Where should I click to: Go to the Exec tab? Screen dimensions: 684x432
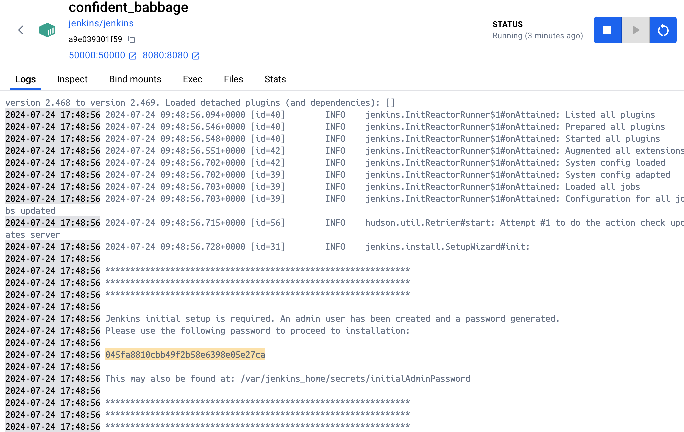click(192, 79)
